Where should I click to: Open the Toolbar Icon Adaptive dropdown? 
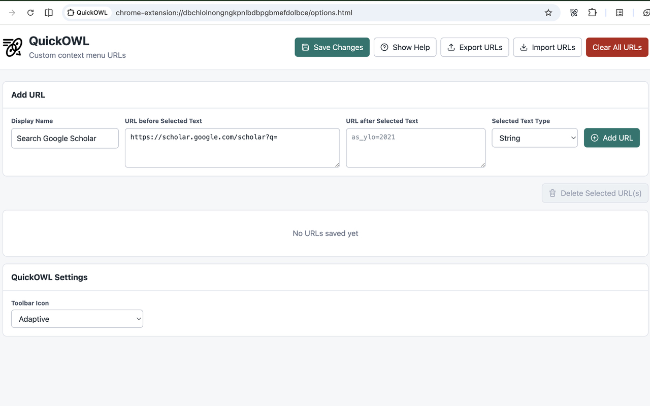click(77, 319)
